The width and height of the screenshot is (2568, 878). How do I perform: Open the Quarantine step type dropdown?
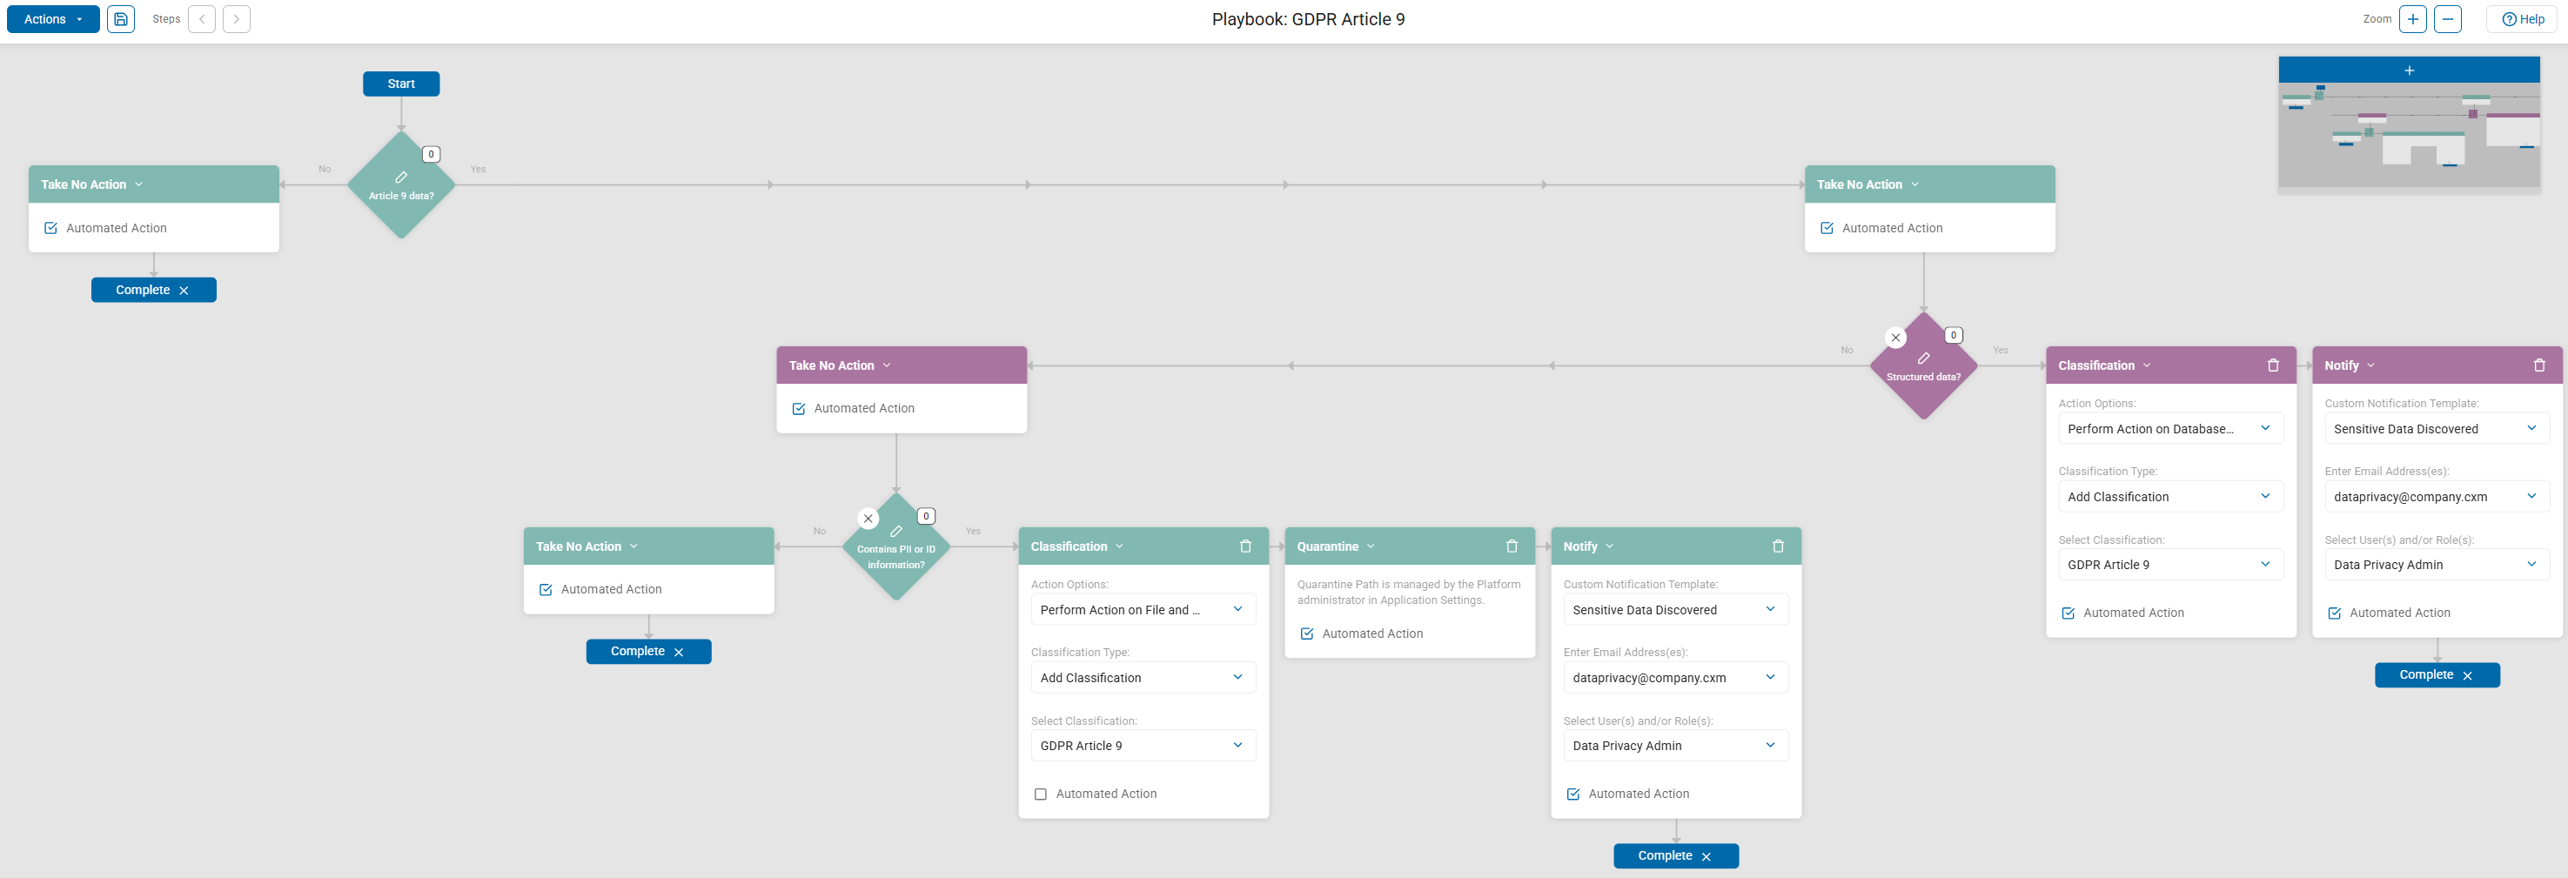(x=1371, y=546)
